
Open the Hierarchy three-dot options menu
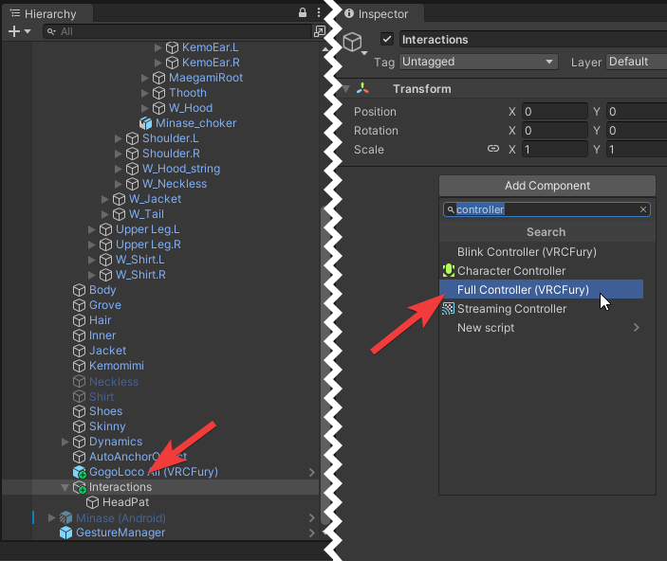point(319,12)
